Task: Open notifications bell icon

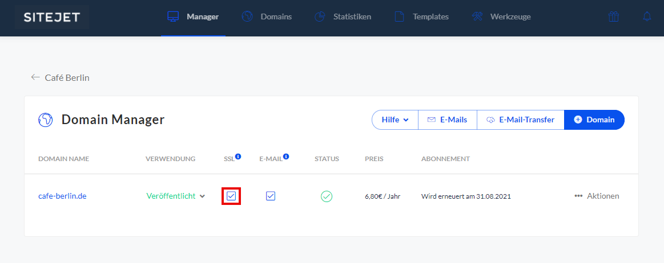Action: [x=647, y=17]
